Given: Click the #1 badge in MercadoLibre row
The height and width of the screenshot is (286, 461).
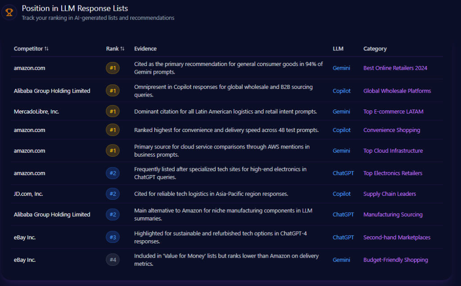Looking at the screenshot, I should pos(113,111).
